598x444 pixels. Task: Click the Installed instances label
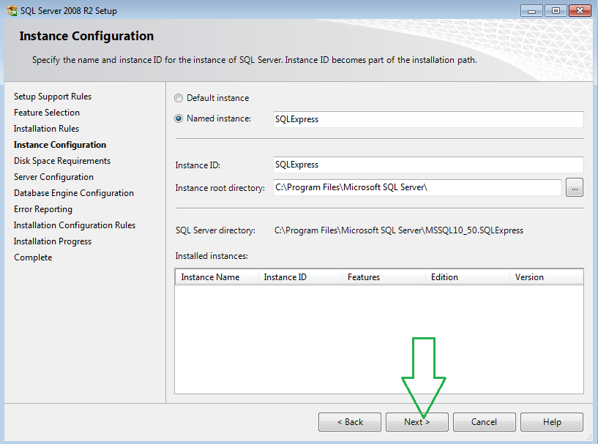pyautogui.click(x=212, y=256)
